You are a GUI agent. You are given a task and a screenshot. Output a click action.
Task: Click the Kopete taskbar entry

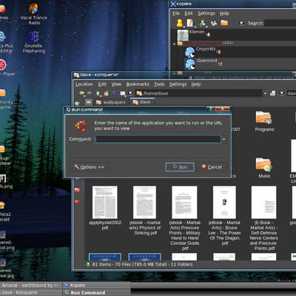coord(96,286)
